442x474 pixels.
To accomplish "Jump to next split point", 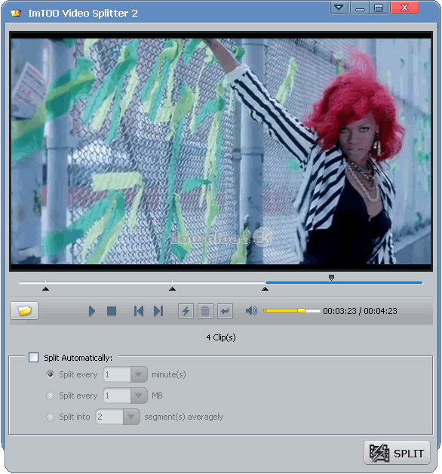I will tap(158, 311).
